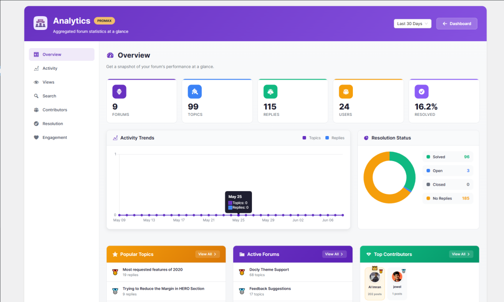
Task: Click the orange No Replies legend swatch
Action: point(428,198)
